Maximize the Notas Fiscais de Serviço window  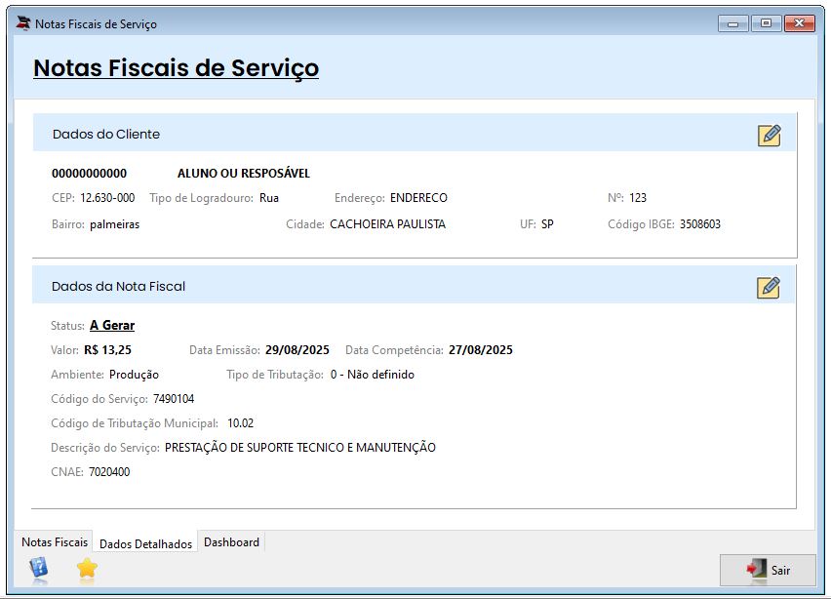[x=766, y=23]
